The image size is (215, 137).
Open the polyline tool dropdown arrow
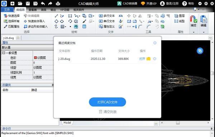click(x=80, y=16)
